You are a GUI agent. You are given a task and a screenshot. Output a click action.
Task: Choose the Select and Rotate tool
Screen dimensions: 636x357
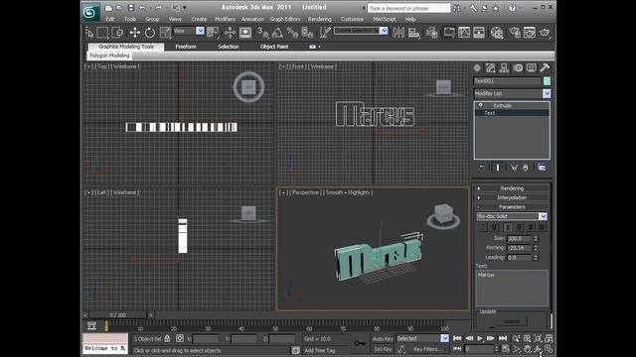click(x=150, y=33)
